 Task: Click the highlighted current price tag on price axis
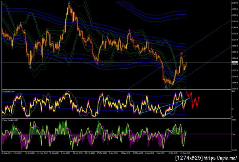tap(235, 62)
